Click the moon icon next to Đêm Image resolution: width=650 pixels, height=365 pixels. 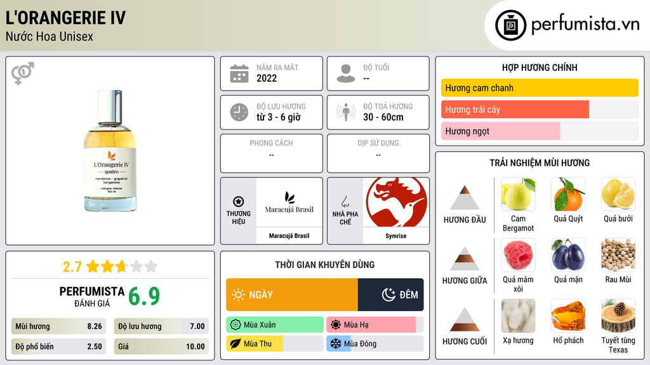coord(388,295)
